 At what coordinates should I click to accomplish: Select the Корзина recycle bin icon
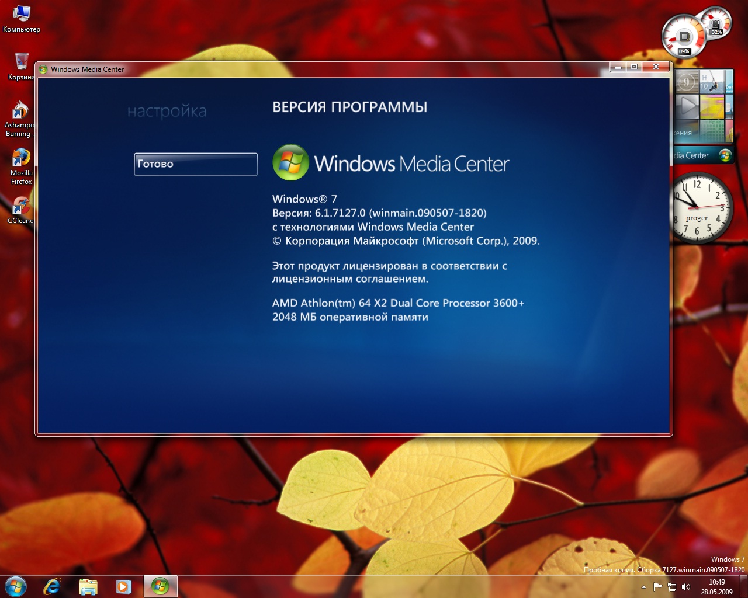click(21, 66)
